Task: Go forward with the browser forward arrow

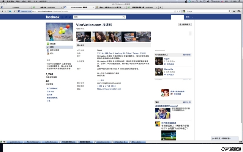Action: click(x=6, y=11)
